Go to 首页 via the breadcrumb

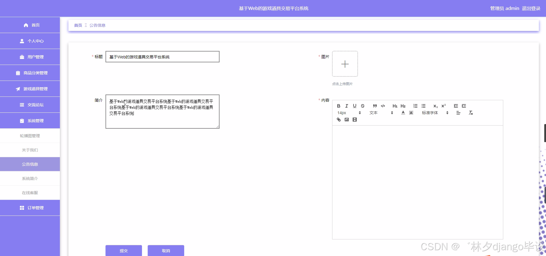[x=78, y=25]
